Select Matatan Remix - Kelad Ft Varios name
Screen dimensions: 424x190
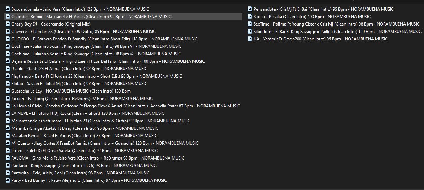[x=85, y=136]
